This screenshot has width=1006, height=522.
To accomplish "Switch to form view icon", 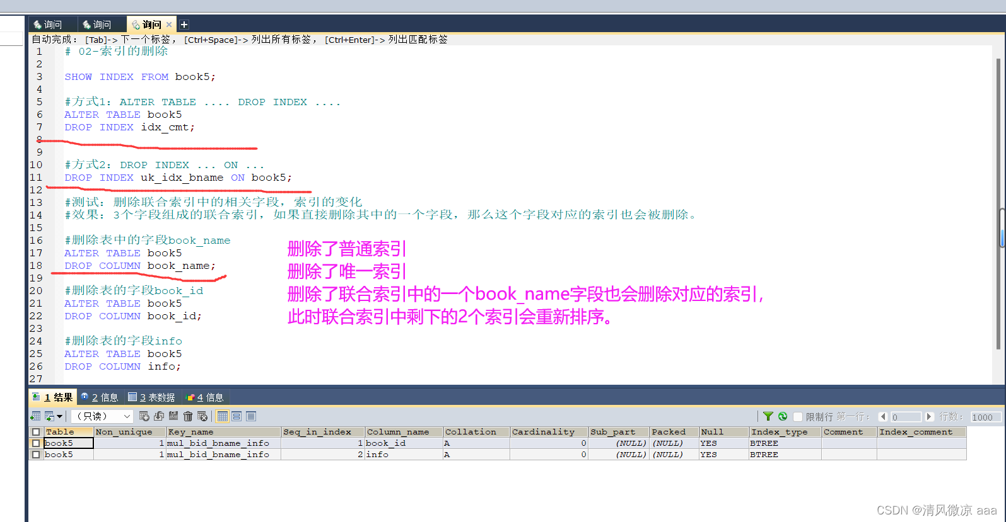I will pyautogui.click(x=237, y=416).
